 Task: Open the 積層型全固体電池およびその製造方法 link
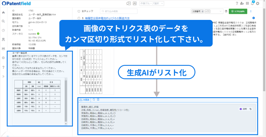[x=107, y=18]
